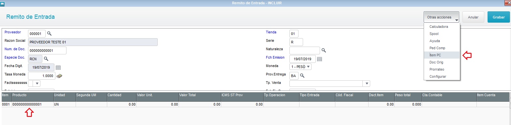Click product cell 000000000000001
The height and width of the screenshot is (125, 511).
33,105
